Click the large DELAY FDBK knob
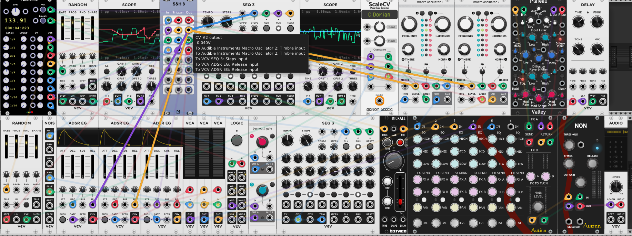The height and width of the screenshot is (236, 632). [597, 22]
